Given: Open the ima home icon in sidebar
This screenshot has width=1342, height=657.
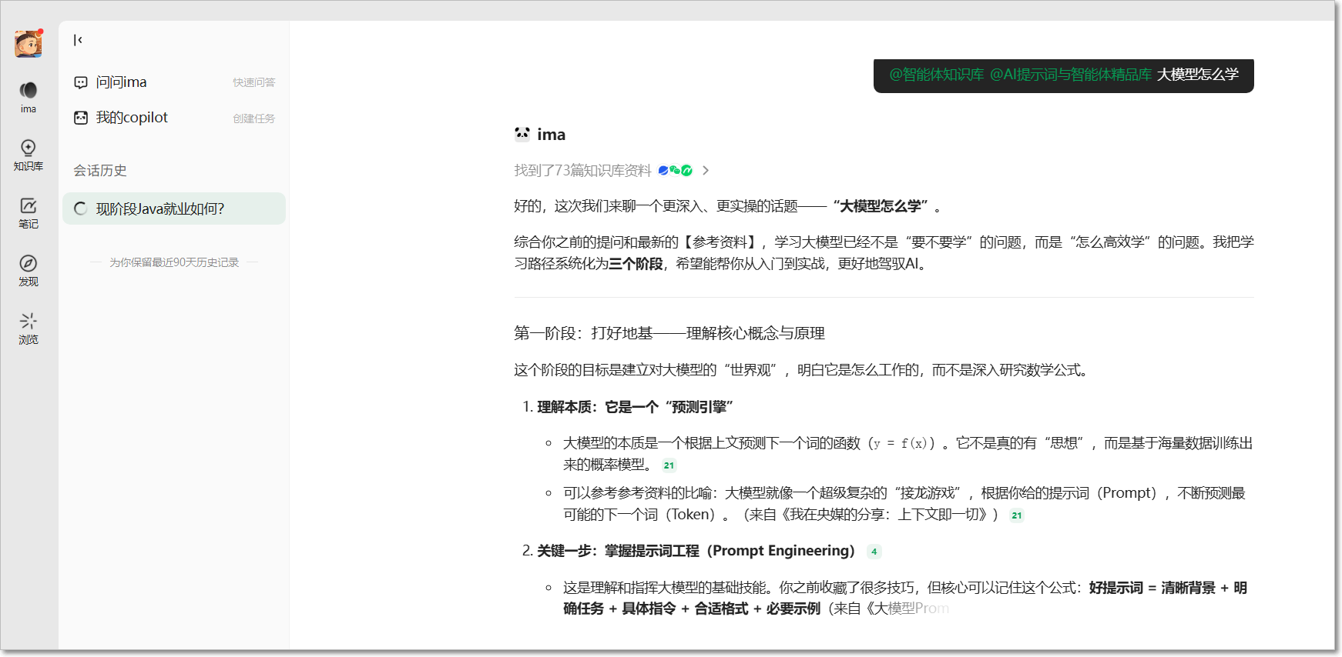Looking at the screenshot, I should pos(29,97).
